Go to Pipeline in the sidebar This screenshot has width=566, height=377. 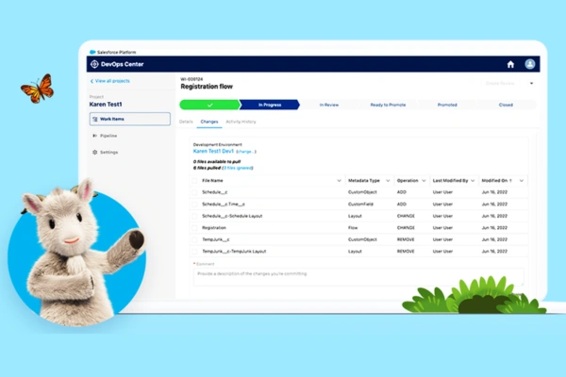(x=108, y=136)
